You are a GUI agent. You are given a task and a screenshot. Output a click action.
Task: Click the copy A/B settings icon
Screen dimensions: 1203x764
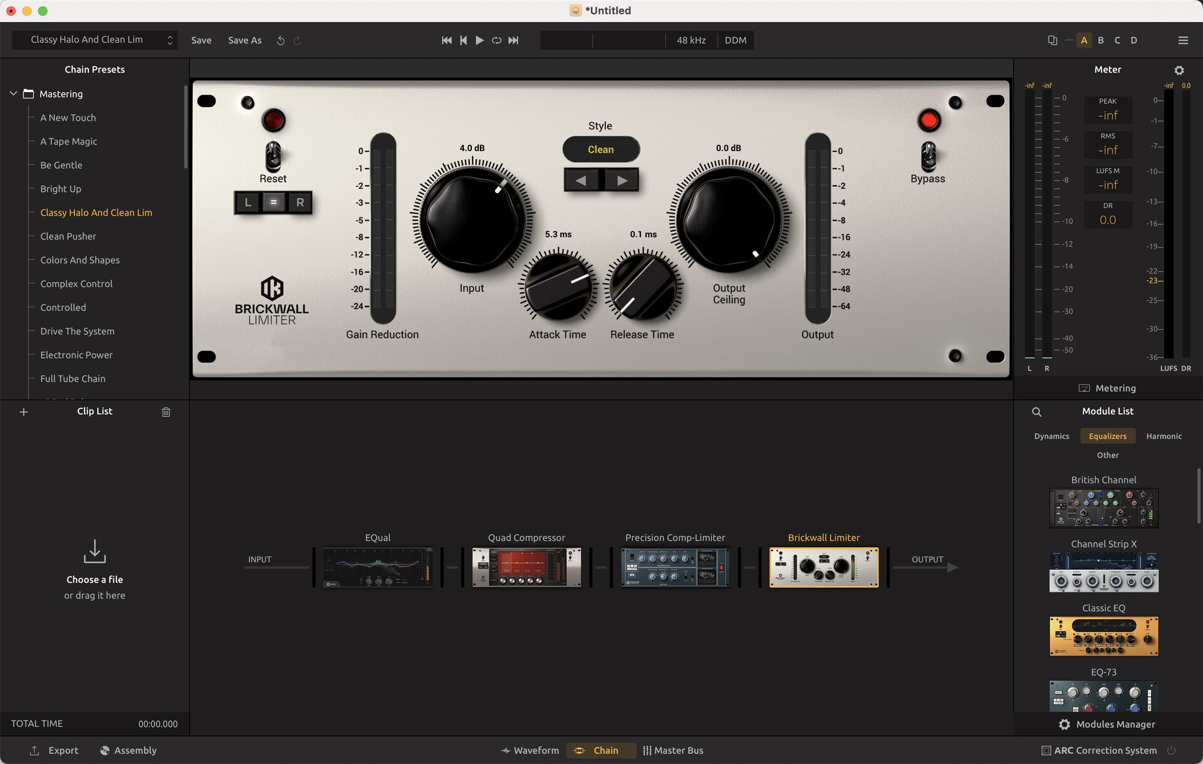pyautogui.click(x=1052, y=40)
